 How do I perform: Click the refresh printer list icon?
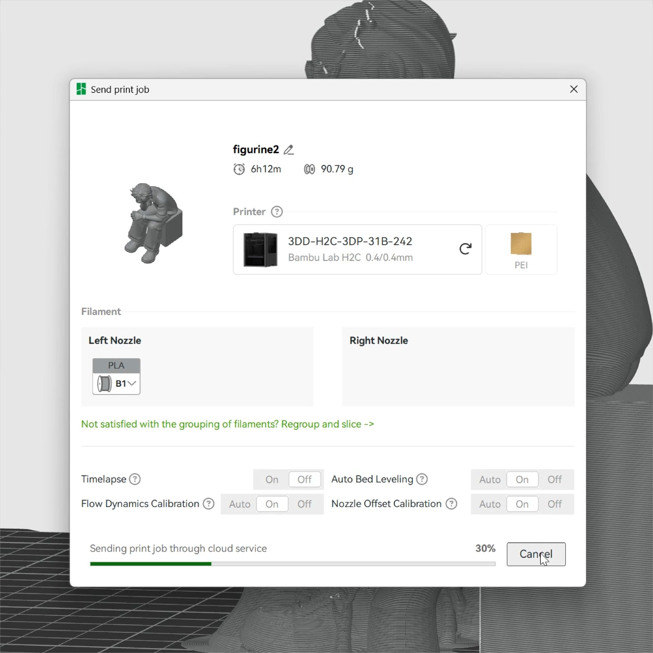[x=465, y=249]
